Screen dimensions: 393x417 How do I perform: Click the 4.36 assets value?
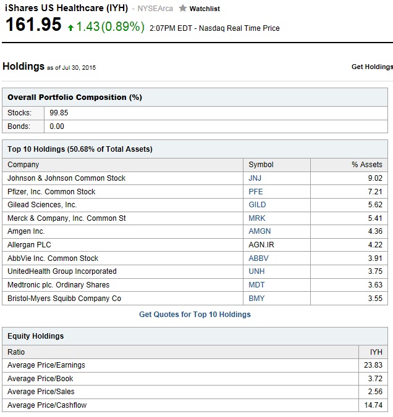click(375, 231)
